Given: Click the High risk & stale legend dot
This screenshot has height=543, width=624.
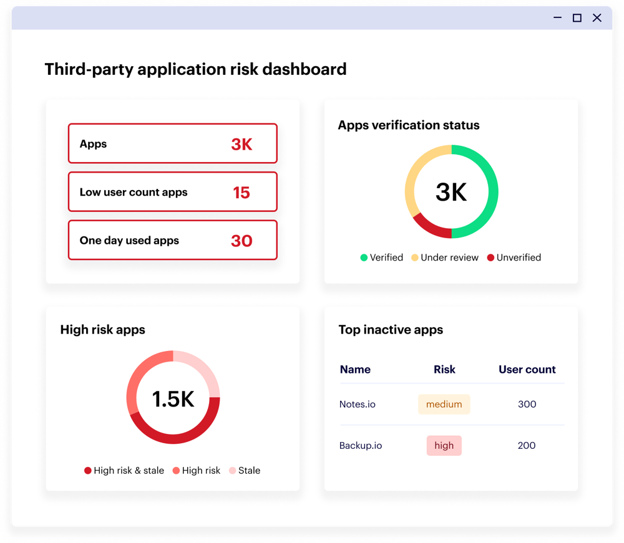Looking at the screenshot, I should click(87, 470).
